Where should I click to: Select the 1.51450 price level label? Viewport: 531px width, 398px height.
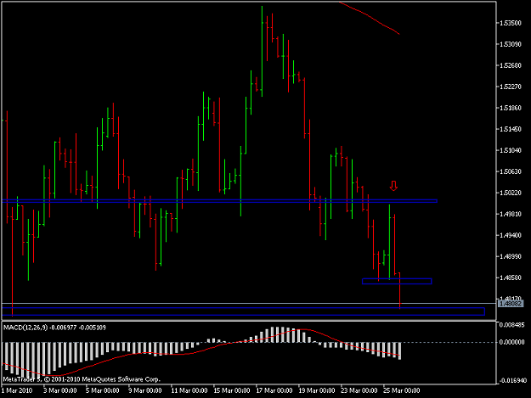pos(511,129)
